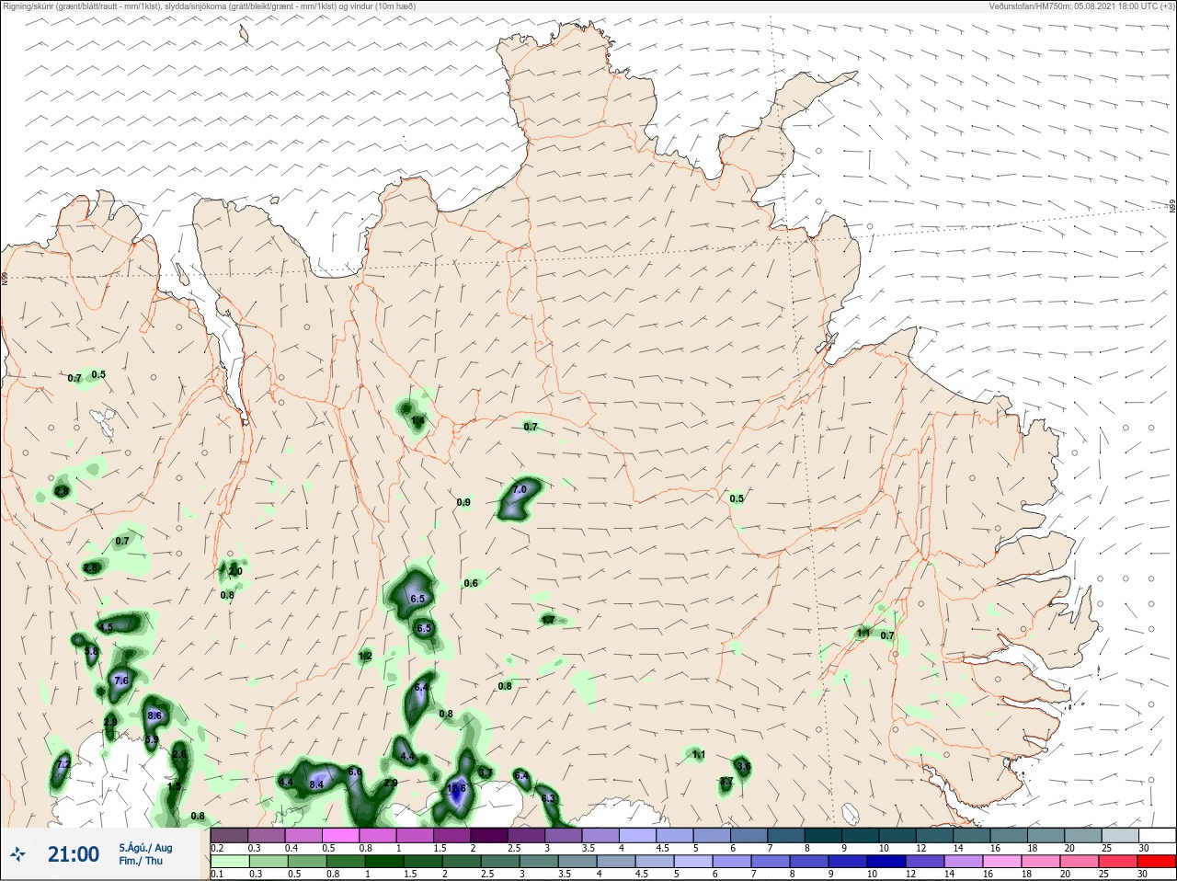The image size is (1177, 881).
Task: Click the 8.4 precipitation value
Action: [x=316, y=784]
